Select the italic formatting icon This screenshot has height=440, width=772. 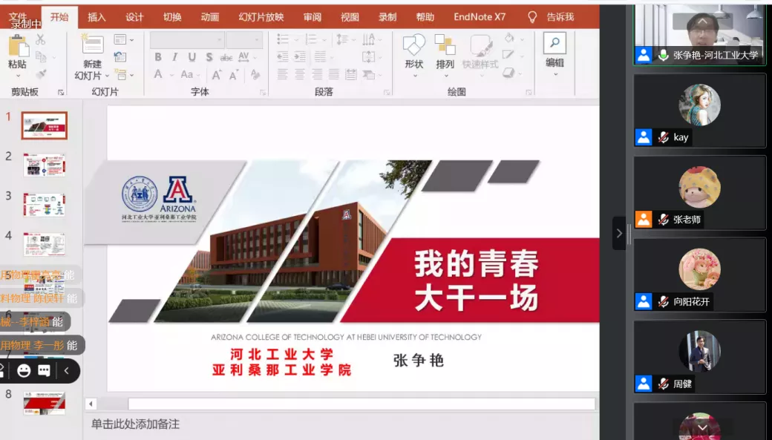tap(175, 57)
